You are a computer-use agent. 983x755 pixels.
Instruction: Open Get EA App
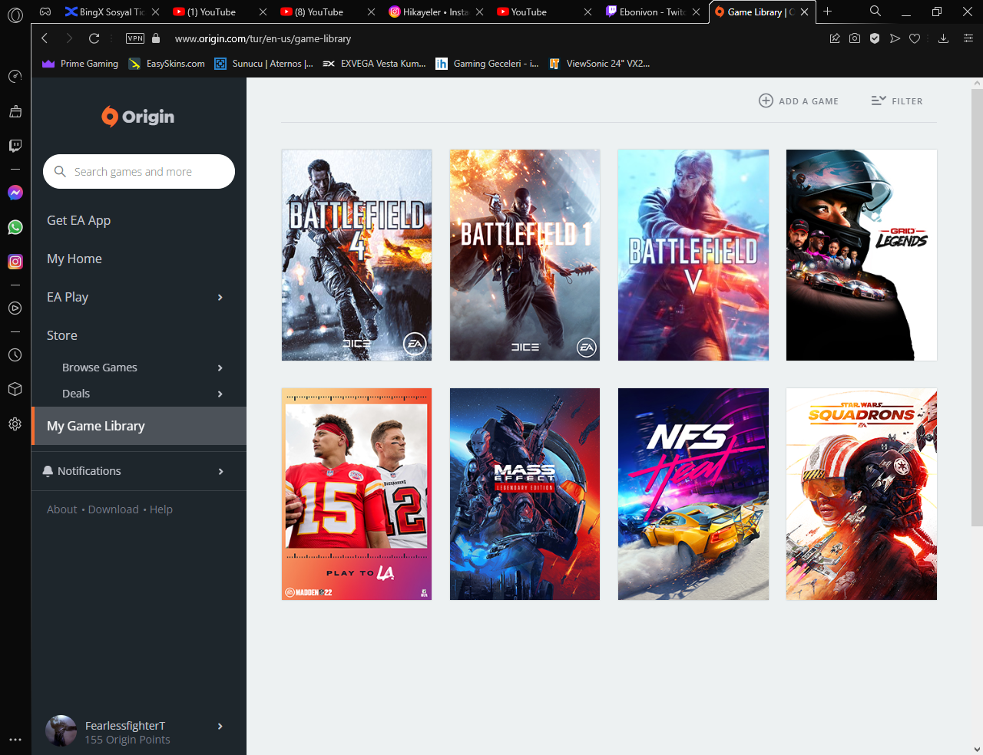point(78,220)
